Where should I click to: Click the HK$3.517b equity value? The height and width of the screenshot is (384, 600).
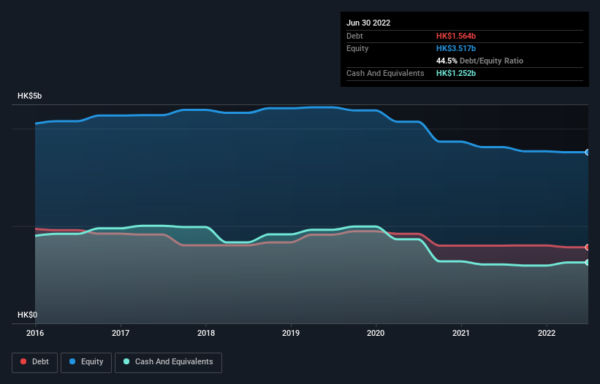[x=456, y=48]
